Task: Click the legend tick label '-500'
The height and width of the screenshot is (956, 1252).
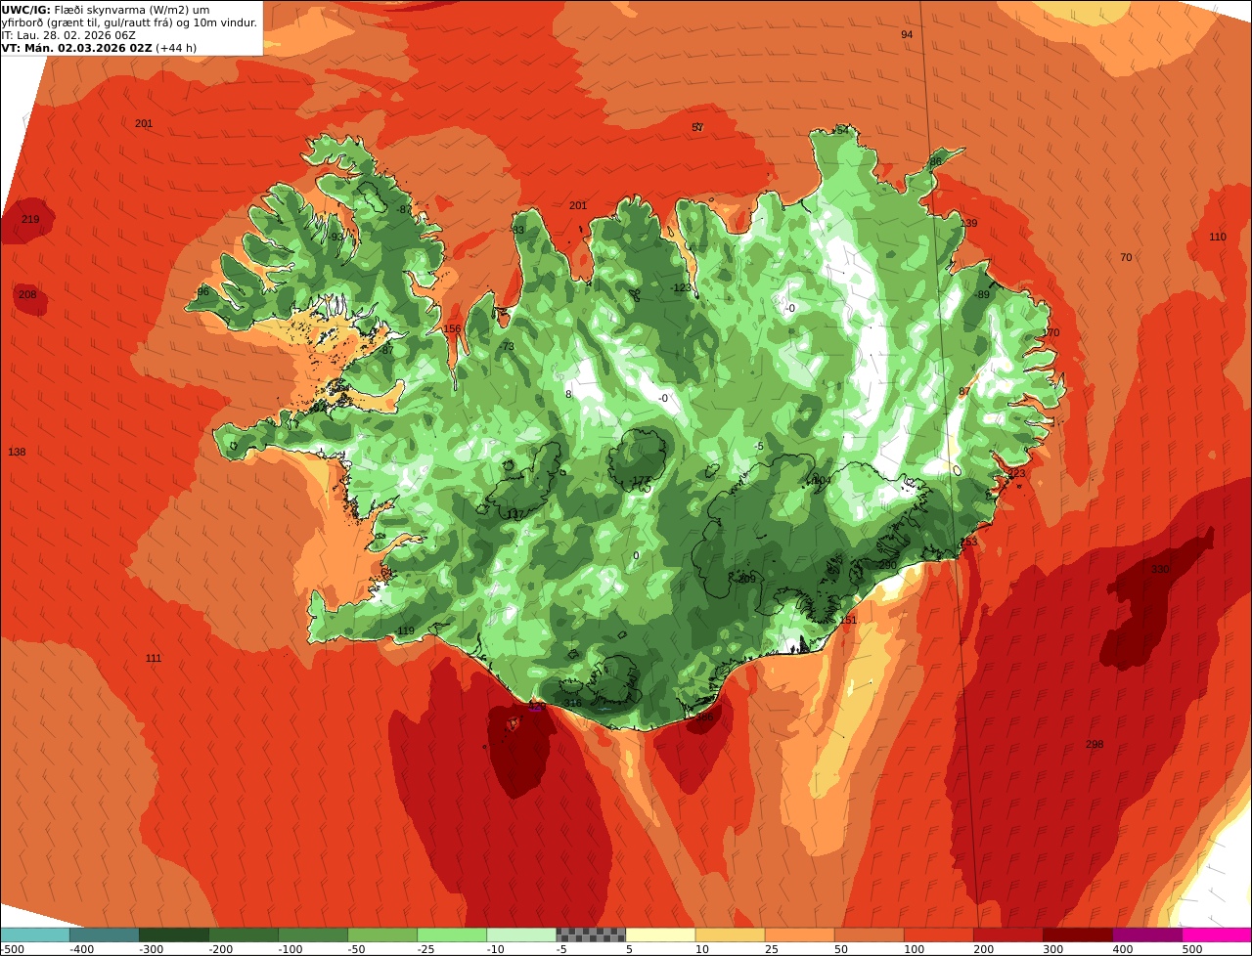Action: (x=12, y=949)
